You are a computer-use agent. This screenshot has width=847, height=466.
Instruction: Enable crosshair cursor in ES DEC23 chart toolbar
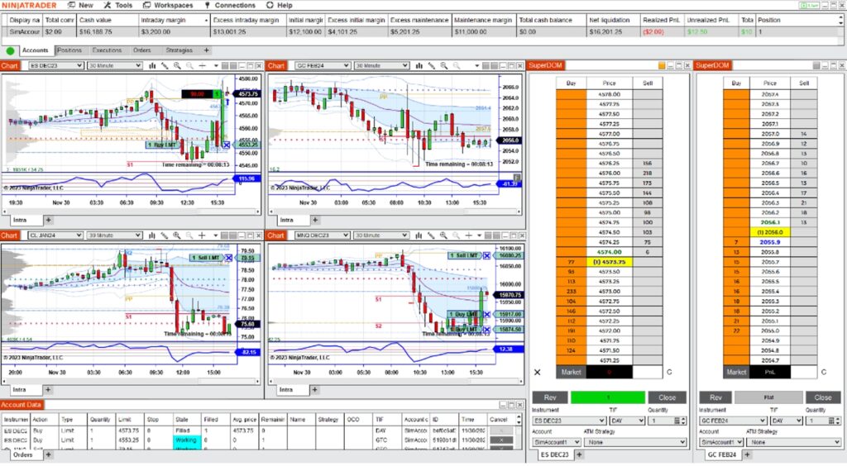[202, 66]
